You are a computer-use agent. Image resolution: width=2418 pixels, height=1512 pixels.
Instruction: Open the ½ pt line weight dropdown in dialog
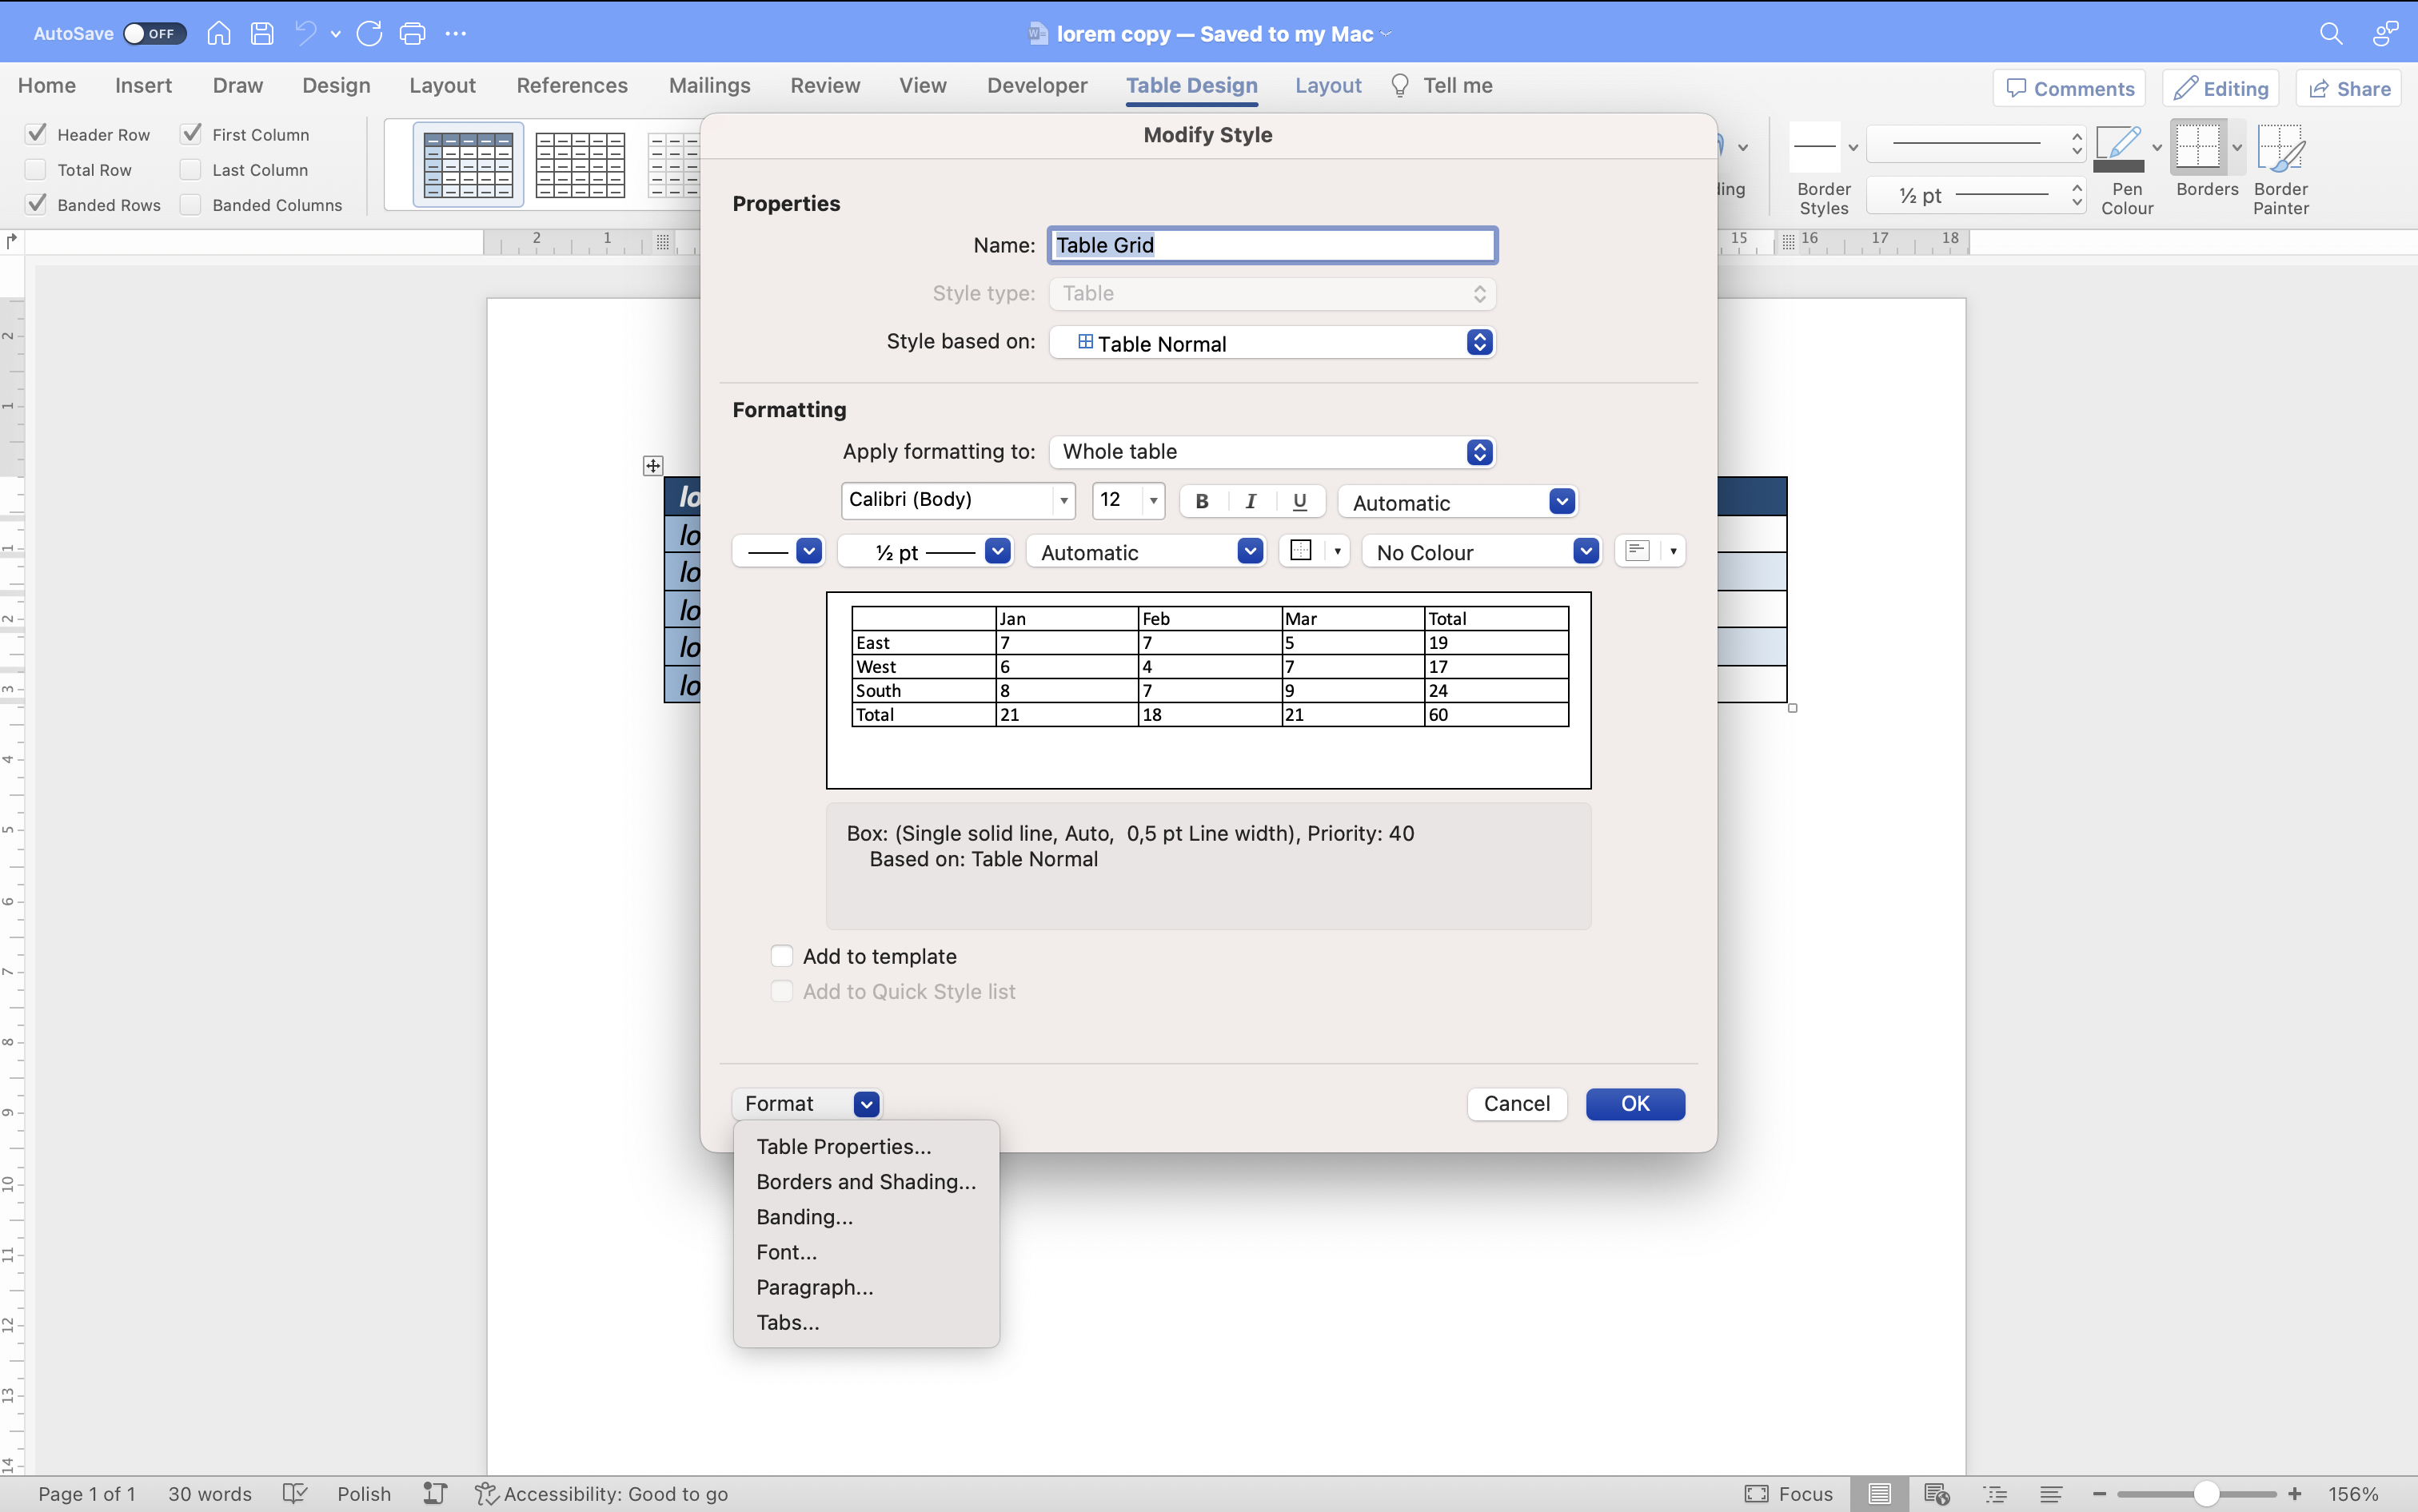tap(924, 551)
